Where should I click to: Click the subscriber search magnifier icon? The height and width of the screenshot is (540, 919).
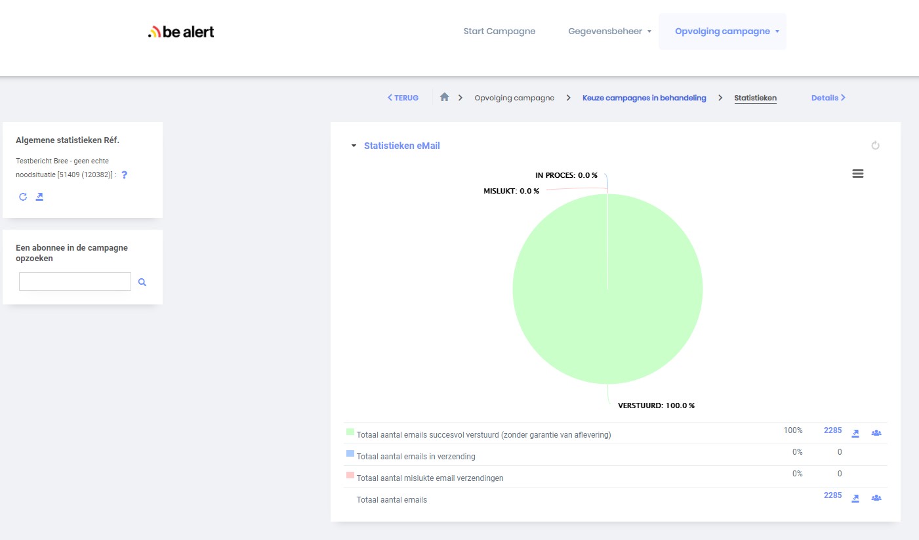tap(142, 282)
